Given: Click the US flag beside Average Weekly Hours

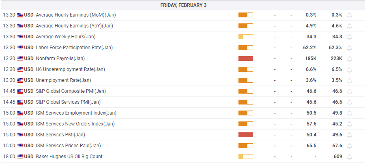Looking at the screenshot, I should (20, 37).
